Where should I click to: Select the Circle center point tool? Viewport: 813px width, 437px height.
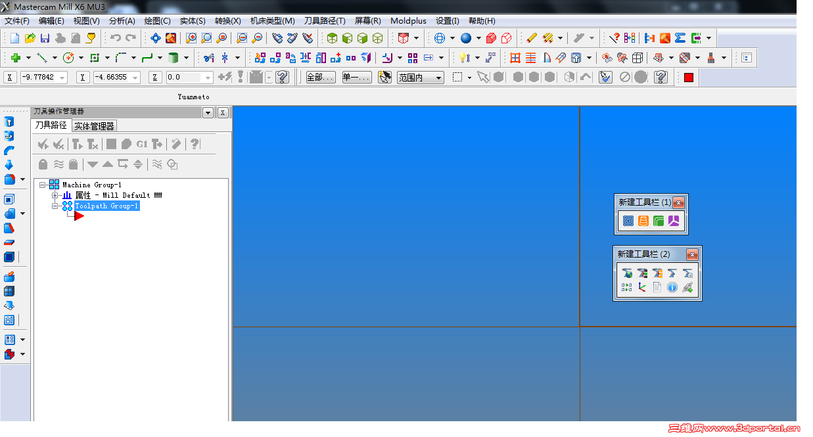tap(68, 58)
